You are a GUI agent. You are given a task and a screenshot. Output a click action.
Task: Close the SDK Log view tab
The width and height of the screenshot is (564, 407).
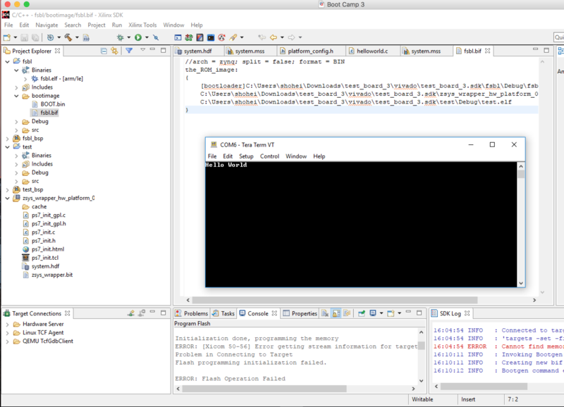click(x=467, y=313)
